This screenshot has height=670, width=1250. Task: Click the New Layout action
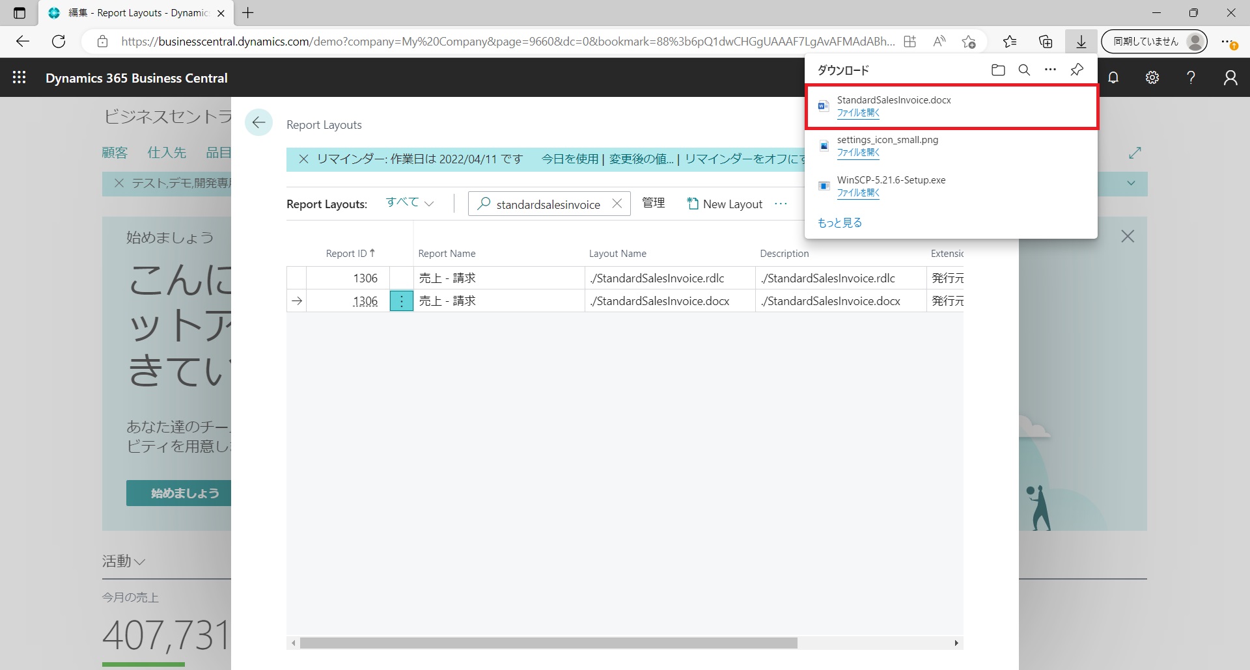point(725,204)
